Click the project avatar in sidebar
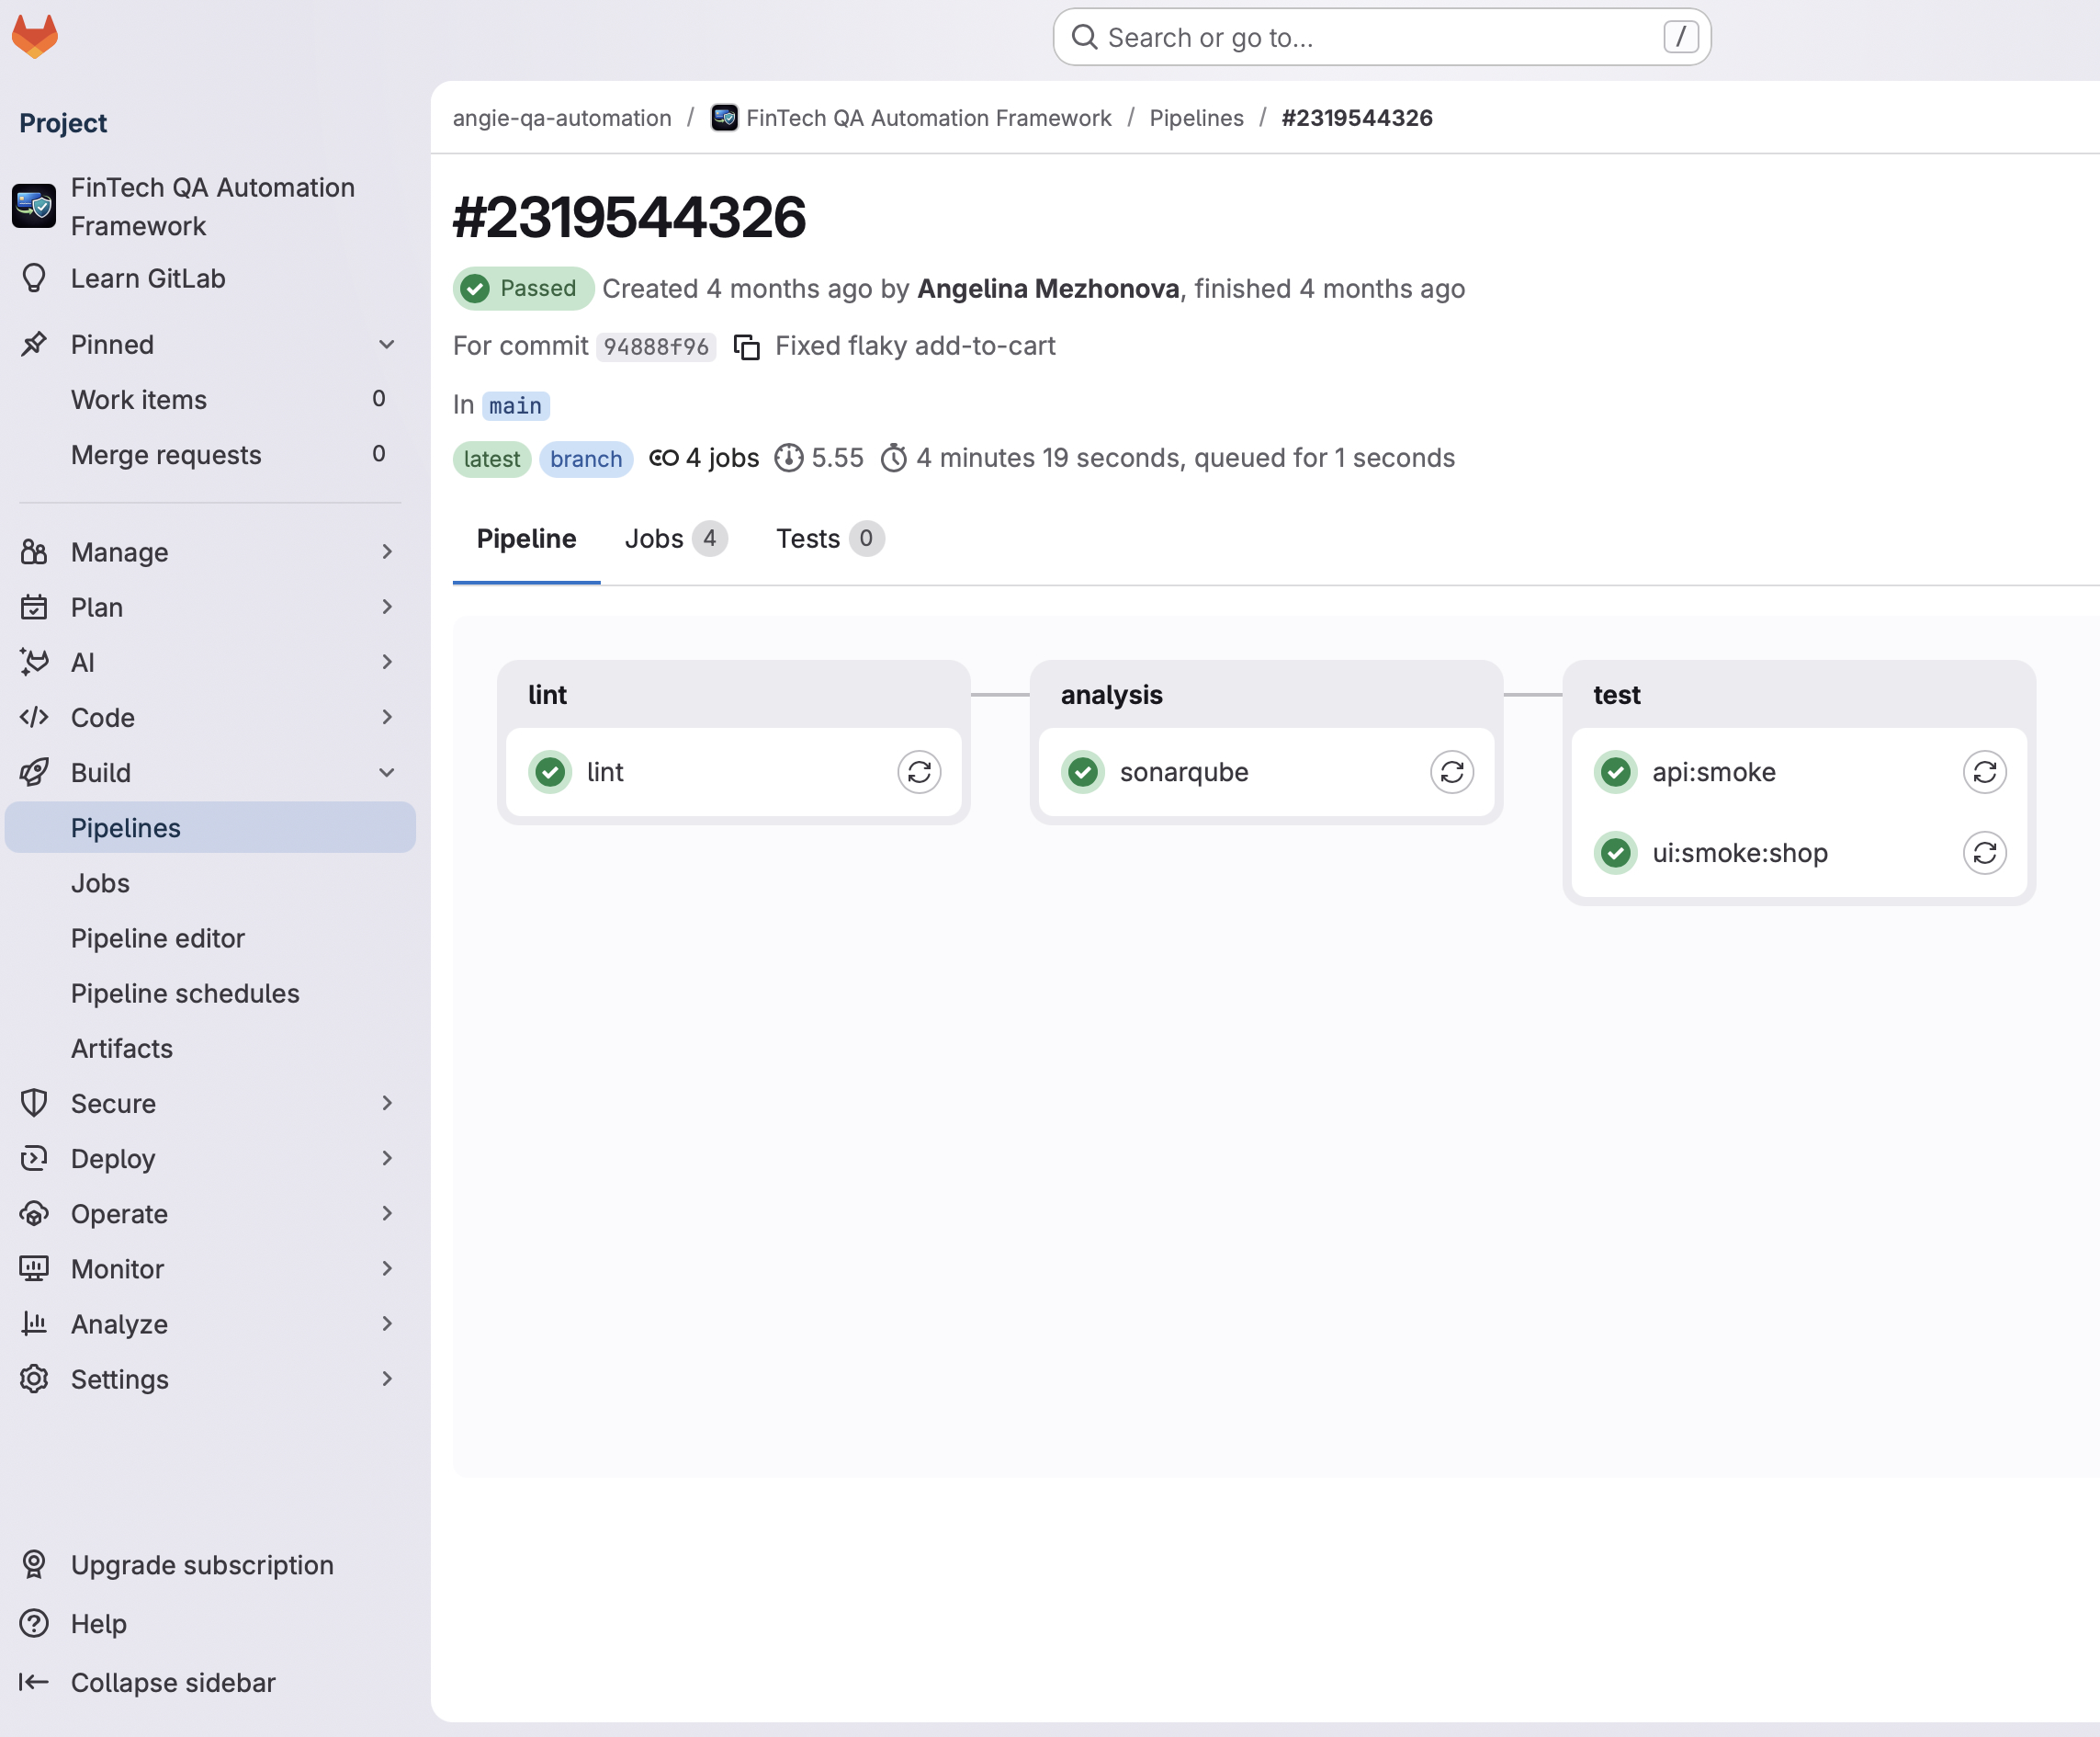This screenshot has height=1737, width=2100. coord(34,206)
